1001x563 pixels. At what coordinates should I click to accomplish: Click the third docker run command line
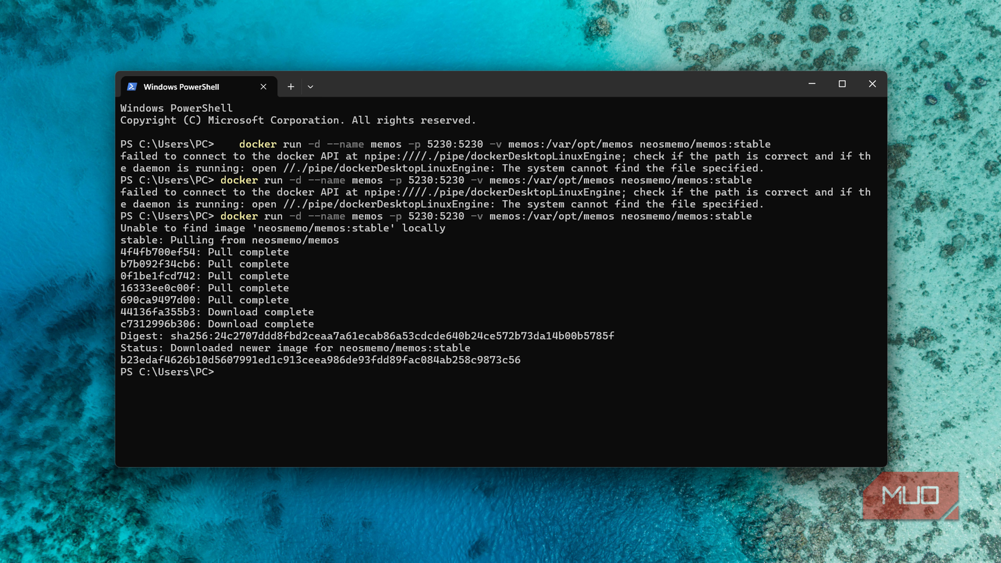coord(436,216)
